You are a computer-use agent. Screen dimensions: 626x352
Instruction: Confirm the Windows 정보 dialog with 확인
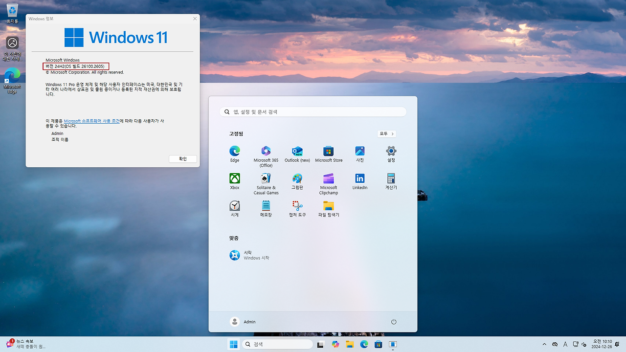(x=182, y=158)
